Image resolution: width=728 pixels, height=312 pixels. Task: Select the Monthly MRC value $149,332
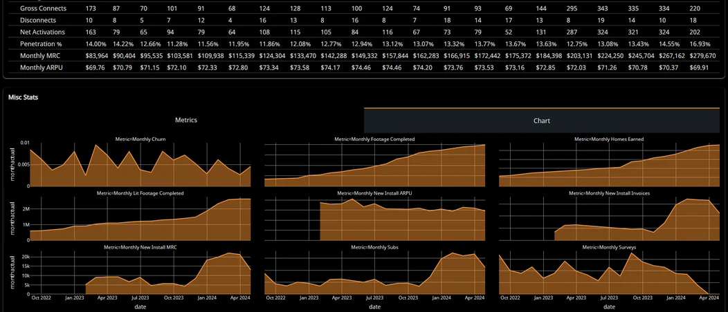click(365, 55)
